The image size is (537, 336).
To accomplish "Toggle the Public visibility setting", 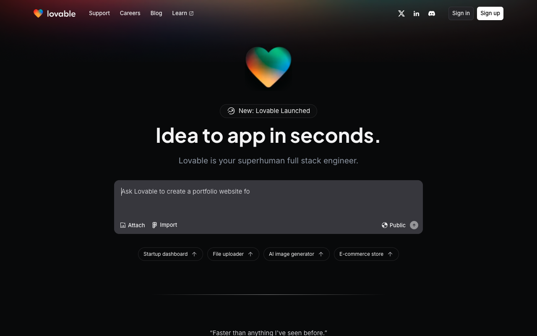I will 394,225.
